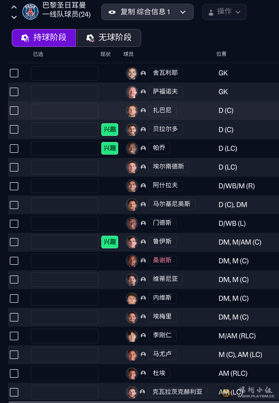
Task: Click the 桑谢斯 player name
Action: [x=162, y=261]
